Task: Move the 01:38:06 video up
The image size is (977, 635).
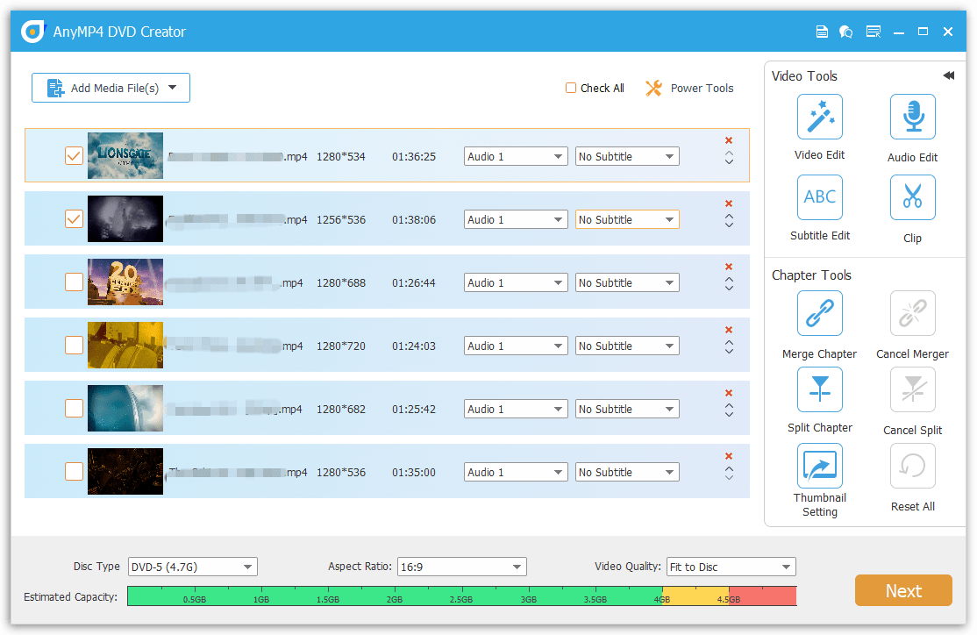Action: pos(729,216)
